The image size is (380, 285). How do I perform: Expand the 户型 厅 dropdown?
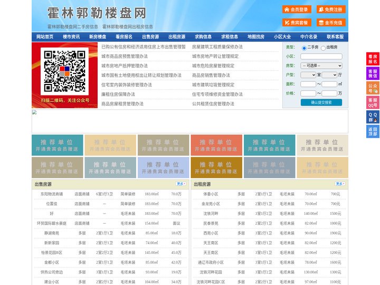click(x=329, y=75)
